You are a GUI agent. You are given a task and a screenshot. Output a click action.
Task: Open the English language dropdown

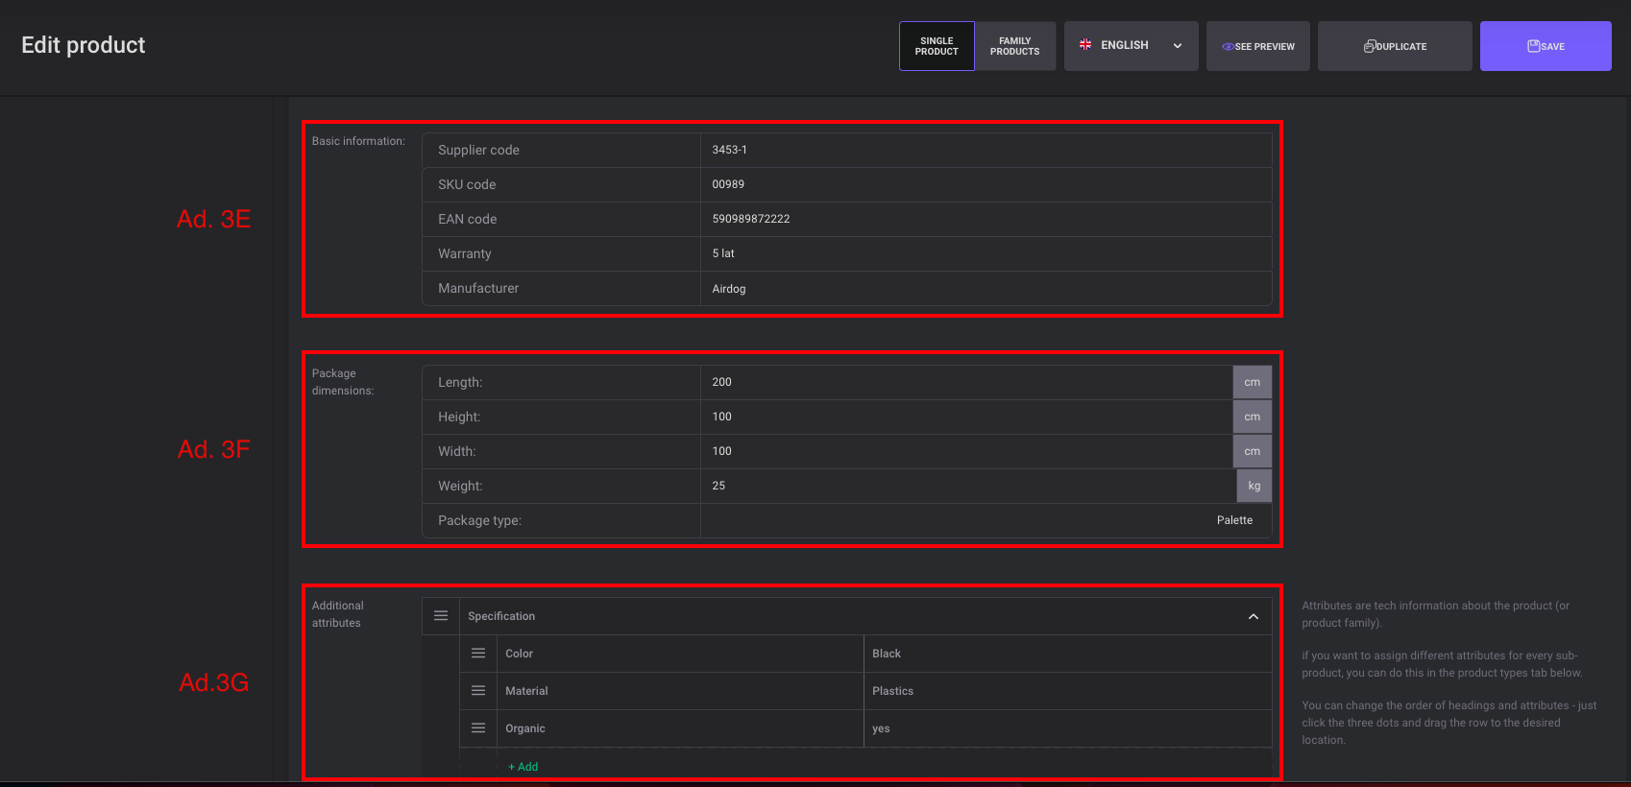[x=1132, y=46]
